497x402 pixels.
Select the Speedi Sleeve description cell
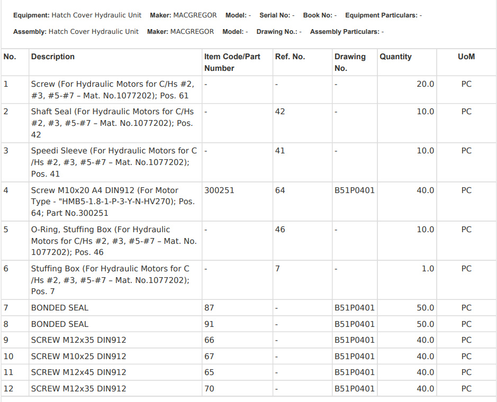(x=113, y=162)
